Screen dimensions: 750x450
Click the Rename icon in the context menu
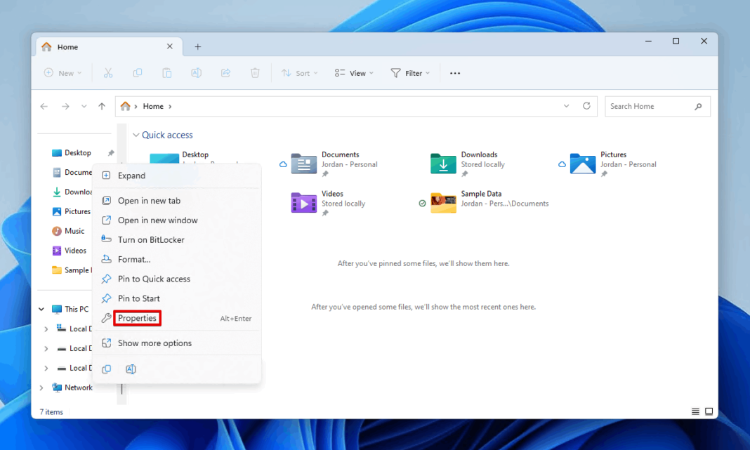point(131,369)
